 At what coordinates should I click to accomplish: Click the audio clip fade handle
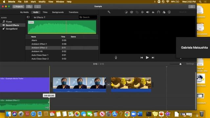[x=49, y=102]
